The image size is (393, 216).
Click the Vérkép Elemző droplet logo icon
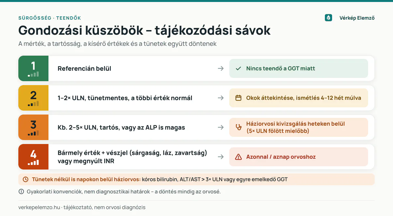coord(328,18)
